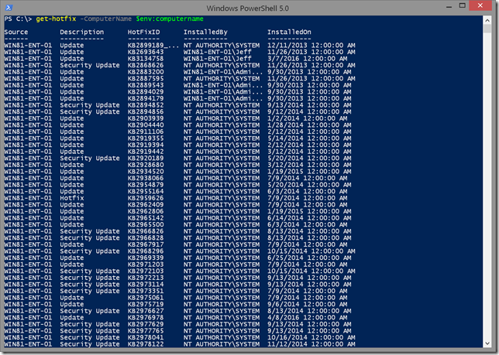Click hotfix ID KB2971203
499x355 pixels.
click(x=146, y=265)
